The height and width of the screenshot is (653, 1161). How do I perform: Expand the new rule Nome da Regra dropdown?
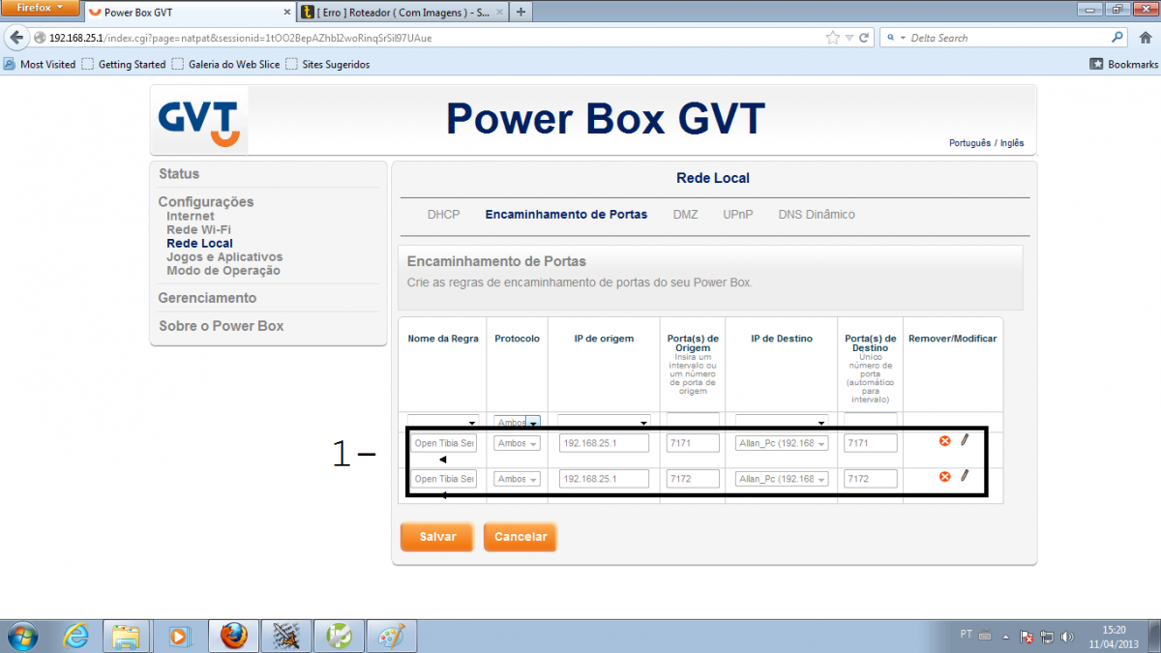click(x=443, y=422)
